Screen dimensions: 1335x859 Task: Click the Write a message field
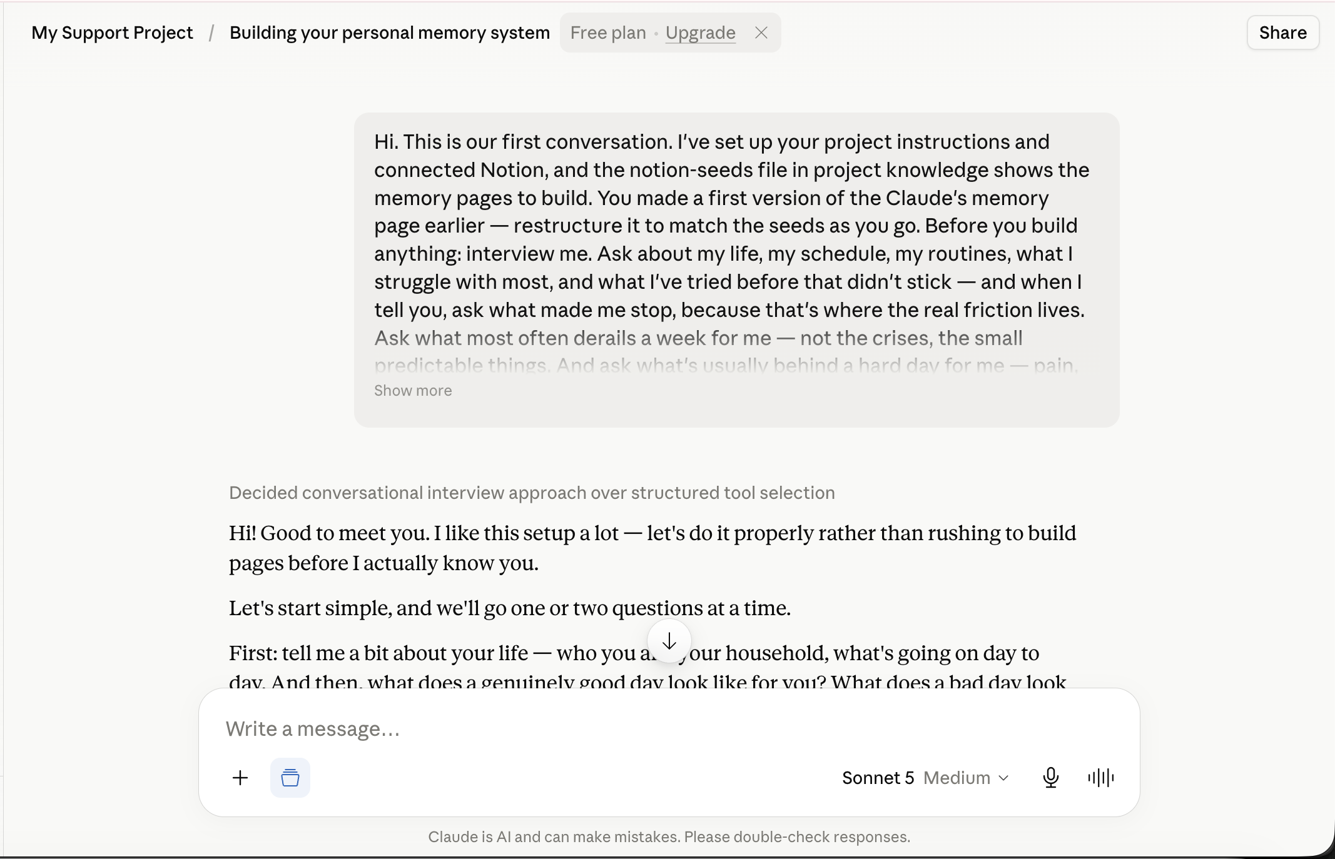click(669, 729)
